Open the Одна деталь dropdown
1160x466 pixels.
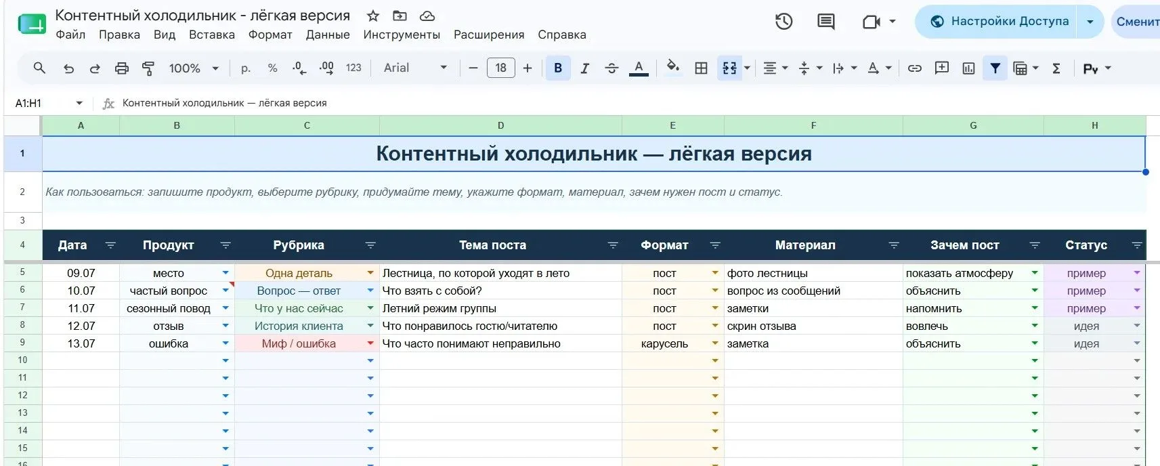(x=370, y=273)
